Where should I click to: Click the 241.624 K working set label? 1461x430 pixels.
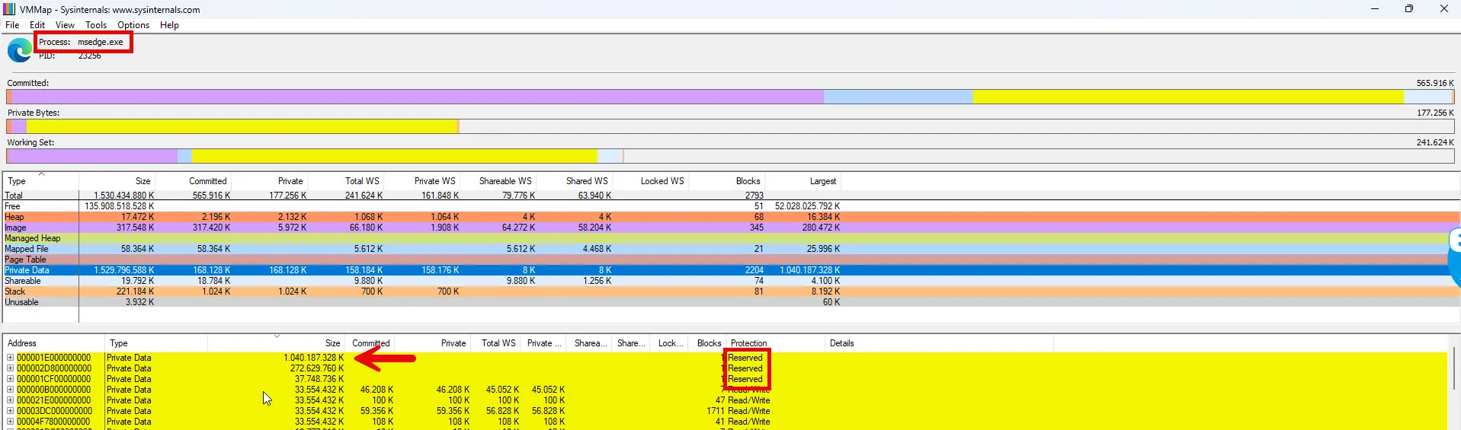(x=1434, y=142)
